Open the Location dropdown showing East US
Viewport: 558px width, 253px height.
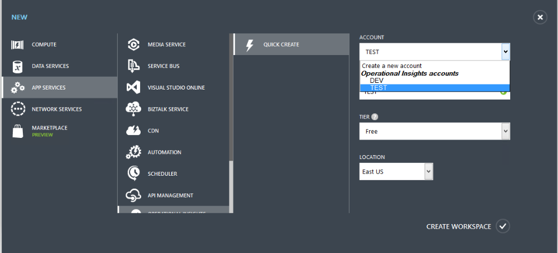coord(428,172)
